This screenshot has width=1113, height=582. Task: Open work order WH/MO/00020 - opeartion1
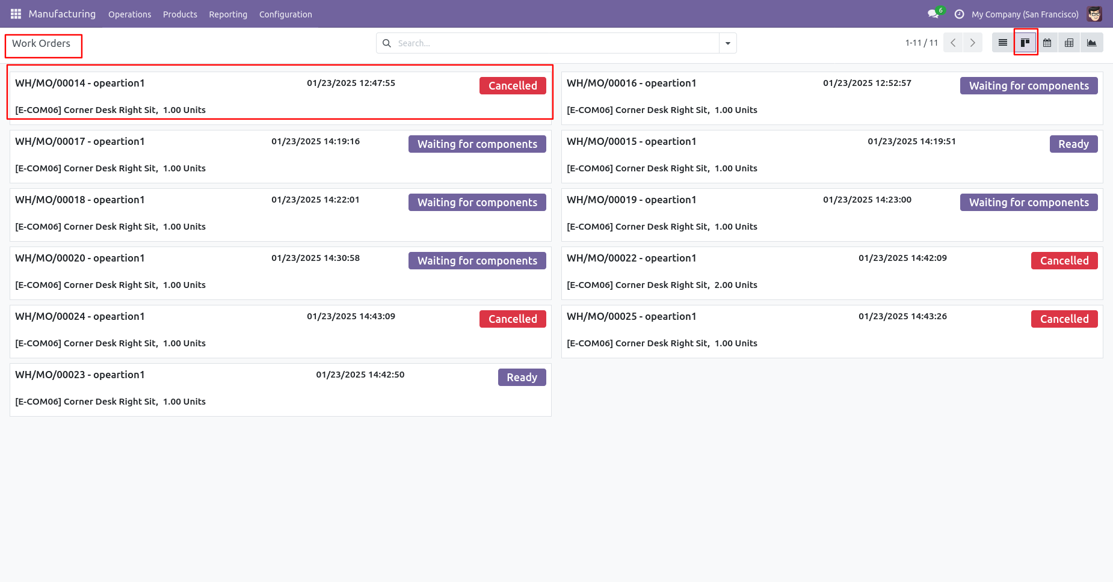click(280, 273)
